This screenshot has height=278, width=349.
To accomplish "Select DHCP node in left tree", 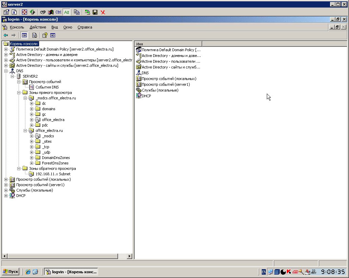I will [x=21, y=196].
